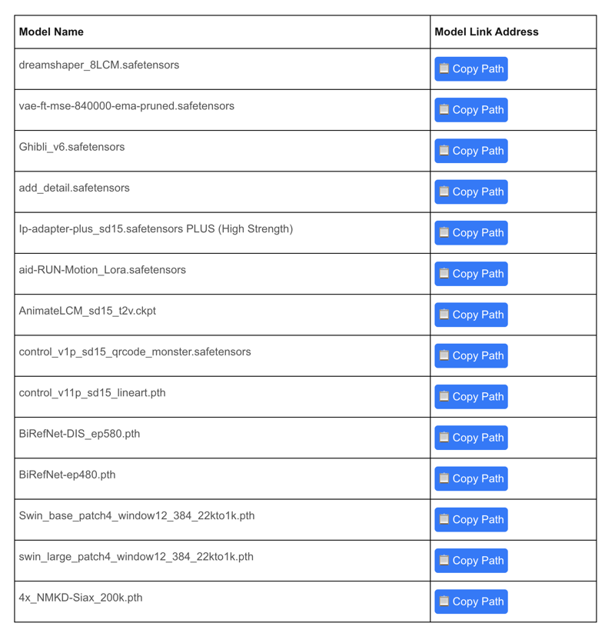Click the 4x_NMKD-Siax_200k.pth name cell
Screen dimensions: 615x643
pos(222,601)
